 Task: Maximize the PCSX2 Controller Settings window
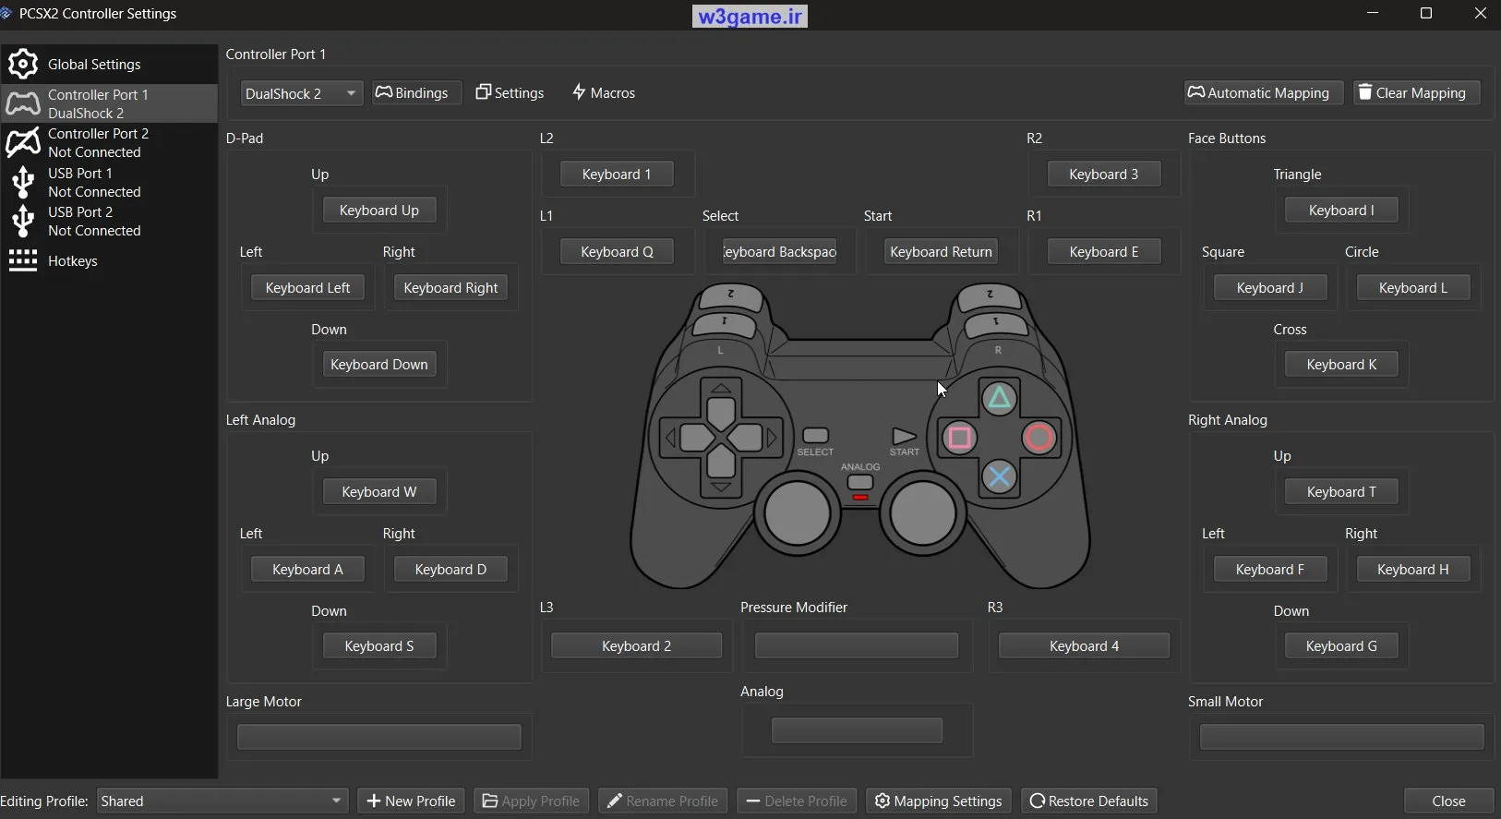pyautogui.click(x=1426, y=14)
